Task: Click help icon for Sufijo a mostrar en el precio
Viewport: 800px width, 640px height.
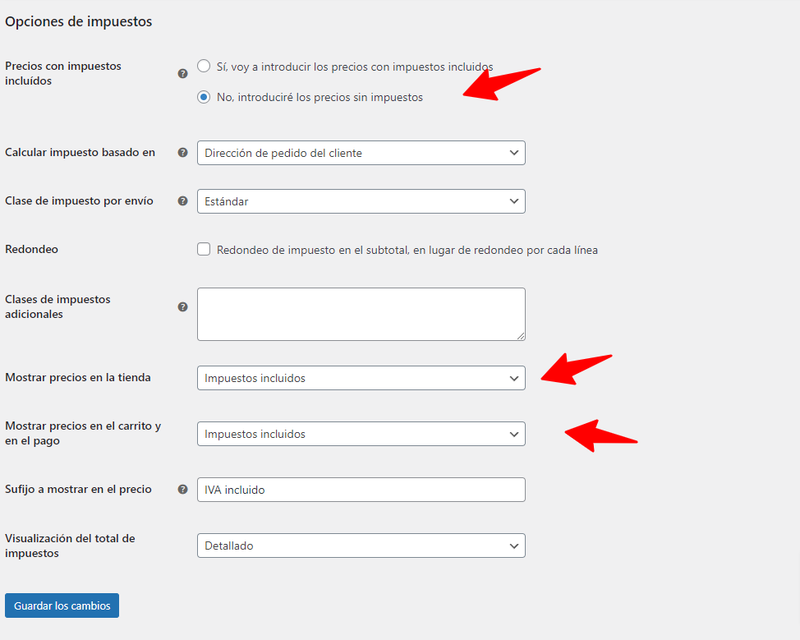Action: pyautogui.click(x=182, y=489)
